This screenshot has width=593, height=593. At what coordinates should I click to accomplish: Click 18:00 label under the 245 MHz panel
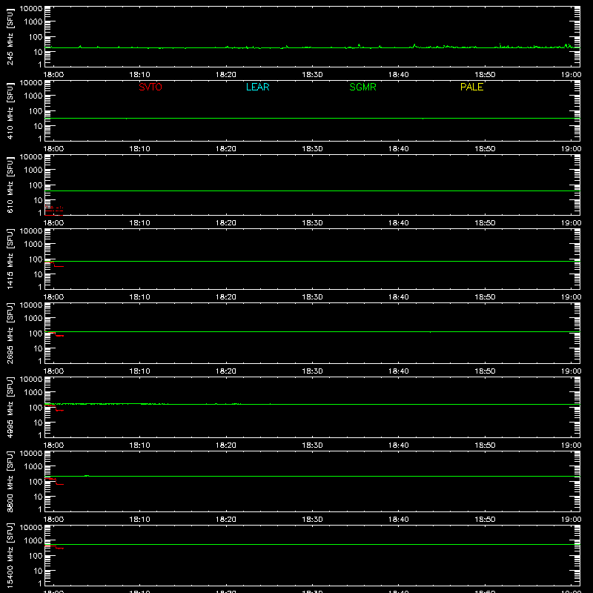pyautogui.click(x=53, y=75)
